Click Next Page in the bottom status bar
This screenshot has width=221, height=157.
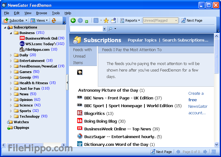161,152
